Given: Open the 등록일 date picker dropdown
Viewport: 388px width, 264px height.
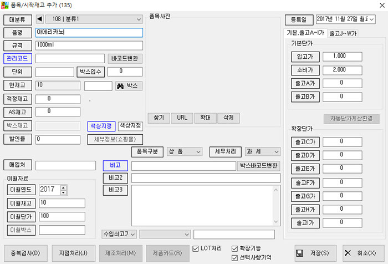Looking at the screenshot, I should coord(371,19).
